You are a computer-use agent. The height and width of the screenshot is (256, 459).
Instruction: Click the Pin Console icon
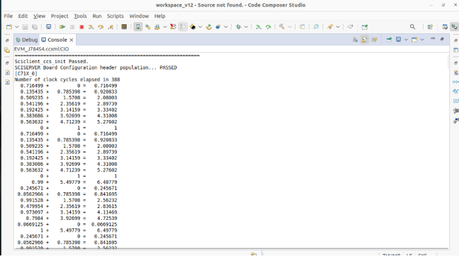click(x=389, y=40)
